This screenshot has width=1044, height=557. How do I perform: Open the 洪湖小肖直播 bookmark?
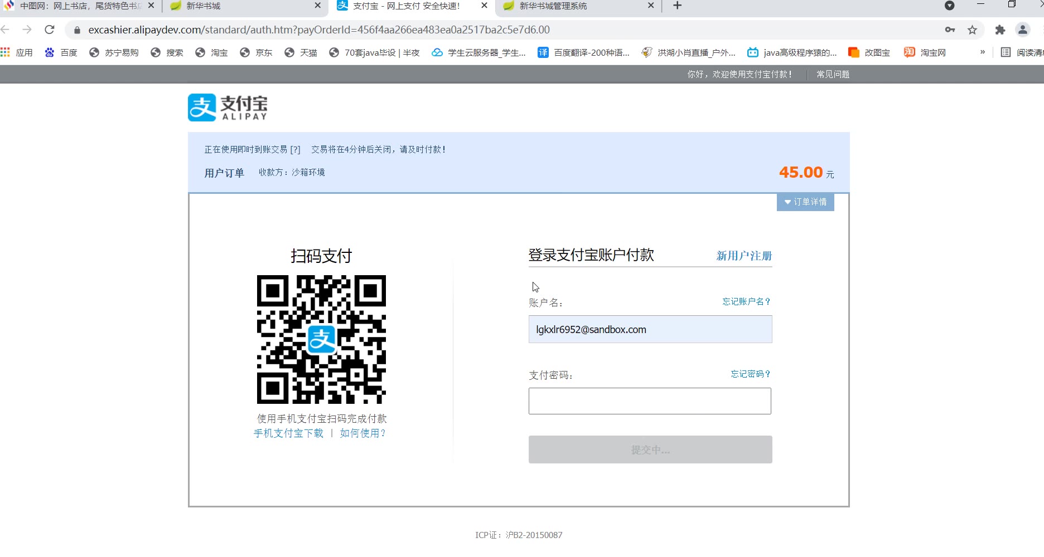(688, 52)
